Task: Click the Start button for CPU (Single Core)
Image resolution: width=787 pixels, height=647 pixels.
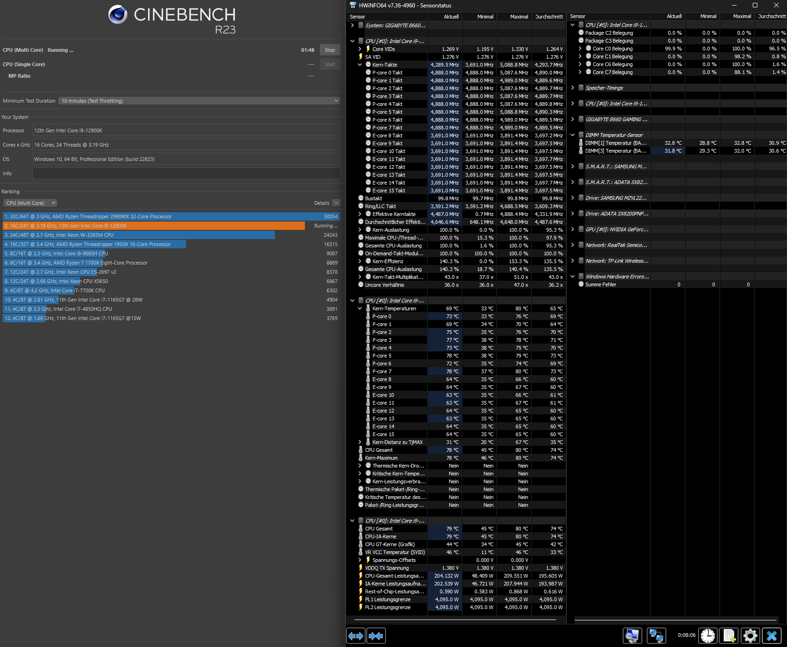Action: tap(330, 64)
